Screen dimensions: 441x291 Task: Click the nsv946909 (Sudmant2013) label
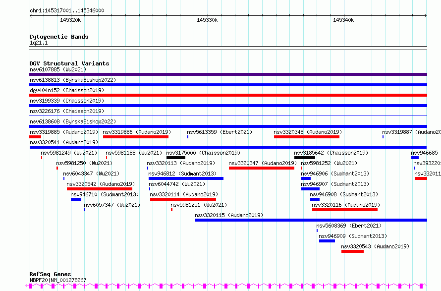coord(353,236)
